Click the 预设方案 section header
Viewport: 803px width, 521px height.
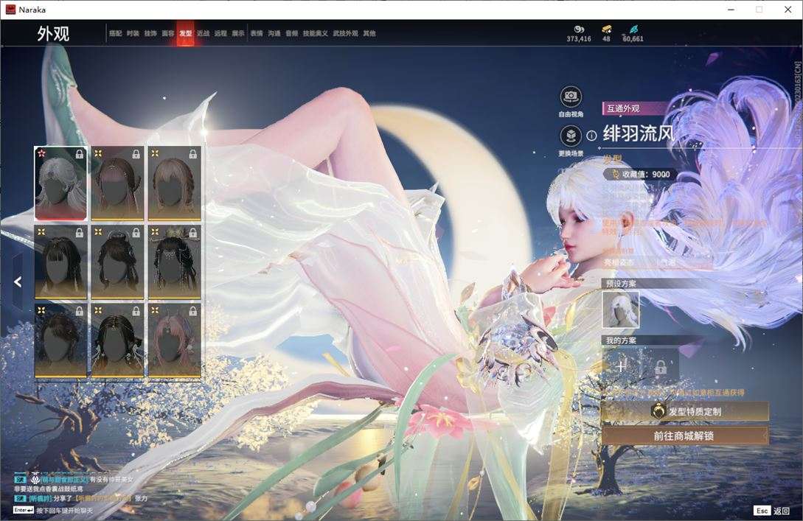pos(621,283)
